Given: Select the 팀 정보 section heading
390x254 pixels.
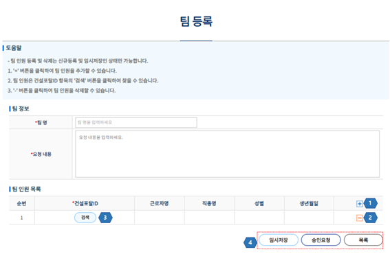Looking at the screenshot, I should (x=21, y=108).
